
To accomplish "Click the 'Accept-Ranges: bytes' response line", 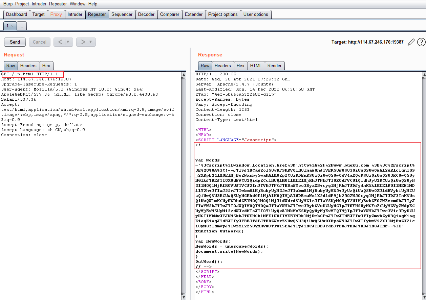I will [222, 99].
